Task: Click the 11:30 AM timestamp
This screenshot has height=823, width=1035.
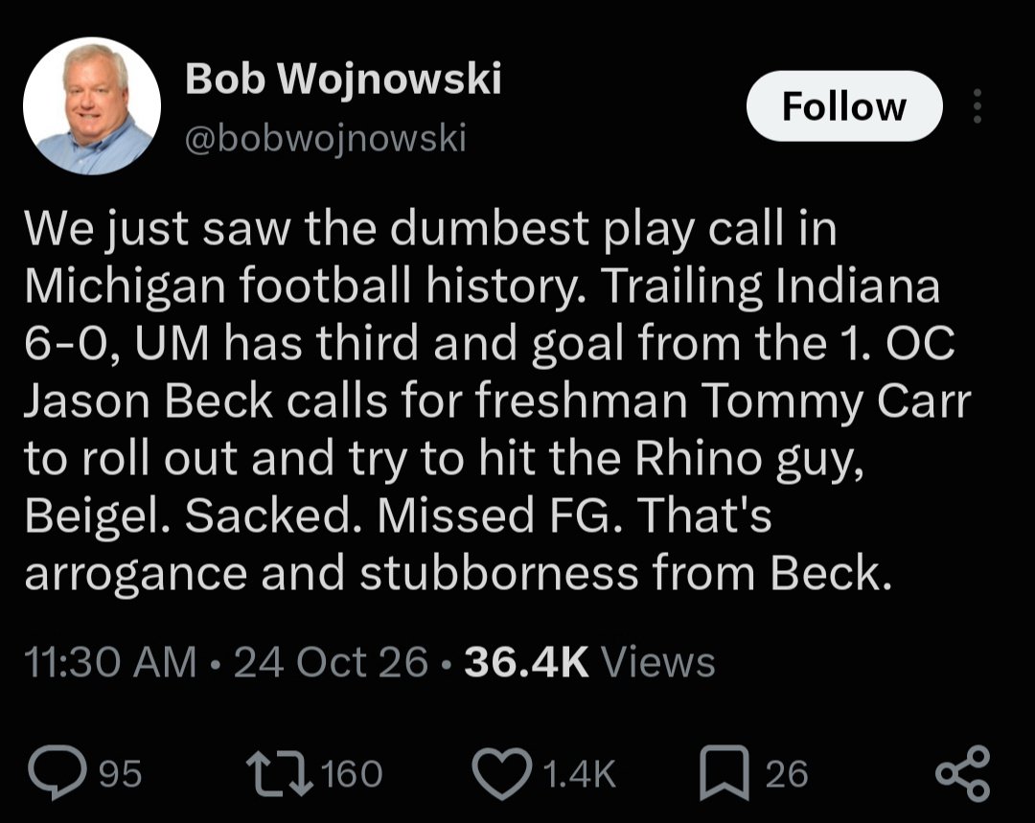Action: pos(110,662)
